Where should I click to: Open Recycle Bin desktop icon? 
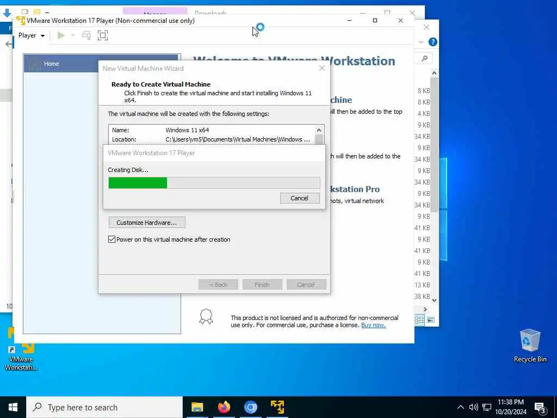tap(530, 346)
